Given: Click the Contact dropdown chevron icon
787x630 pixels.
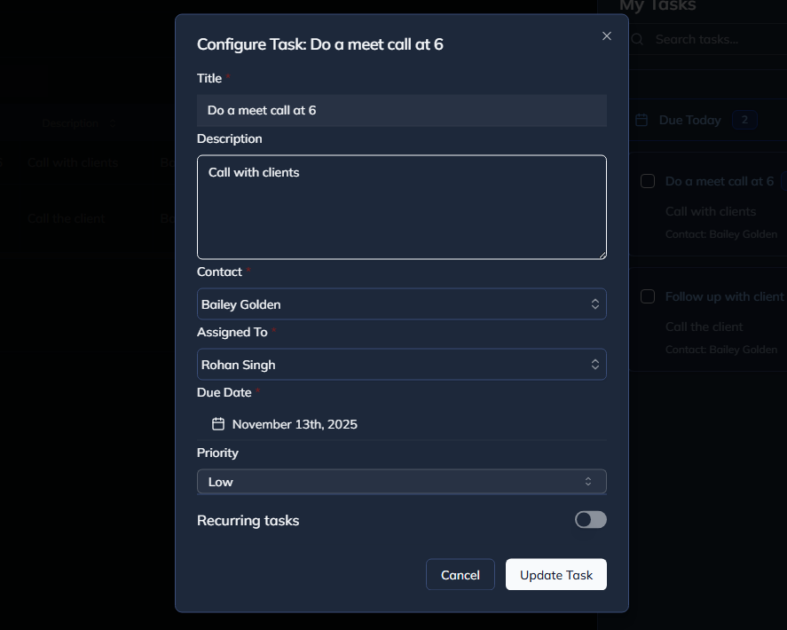Looking at the screenshot, I should pos(595,303).
